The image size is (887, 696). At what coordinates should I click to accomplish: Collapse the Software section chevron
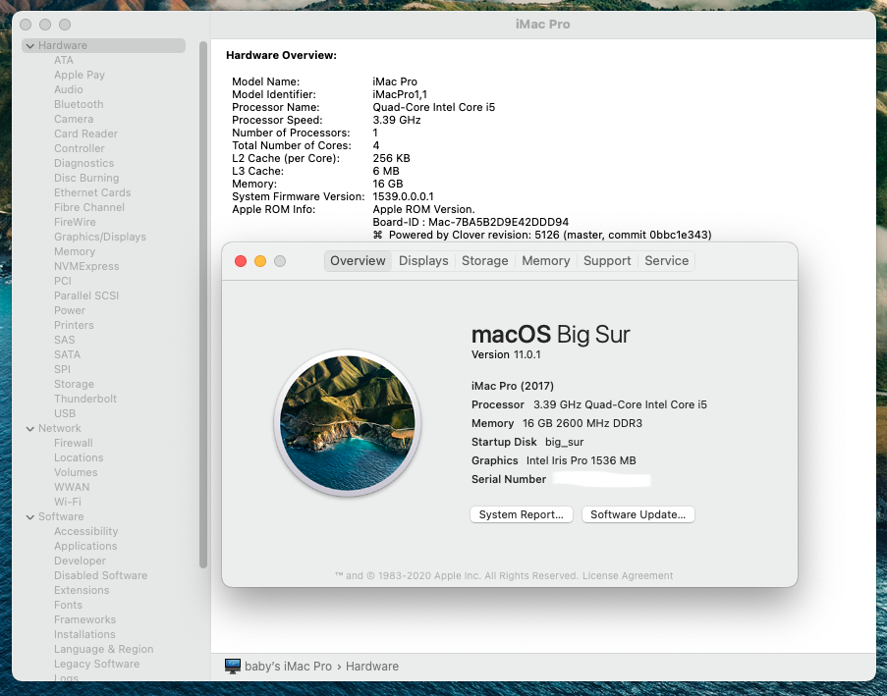(x=30, y=516)
